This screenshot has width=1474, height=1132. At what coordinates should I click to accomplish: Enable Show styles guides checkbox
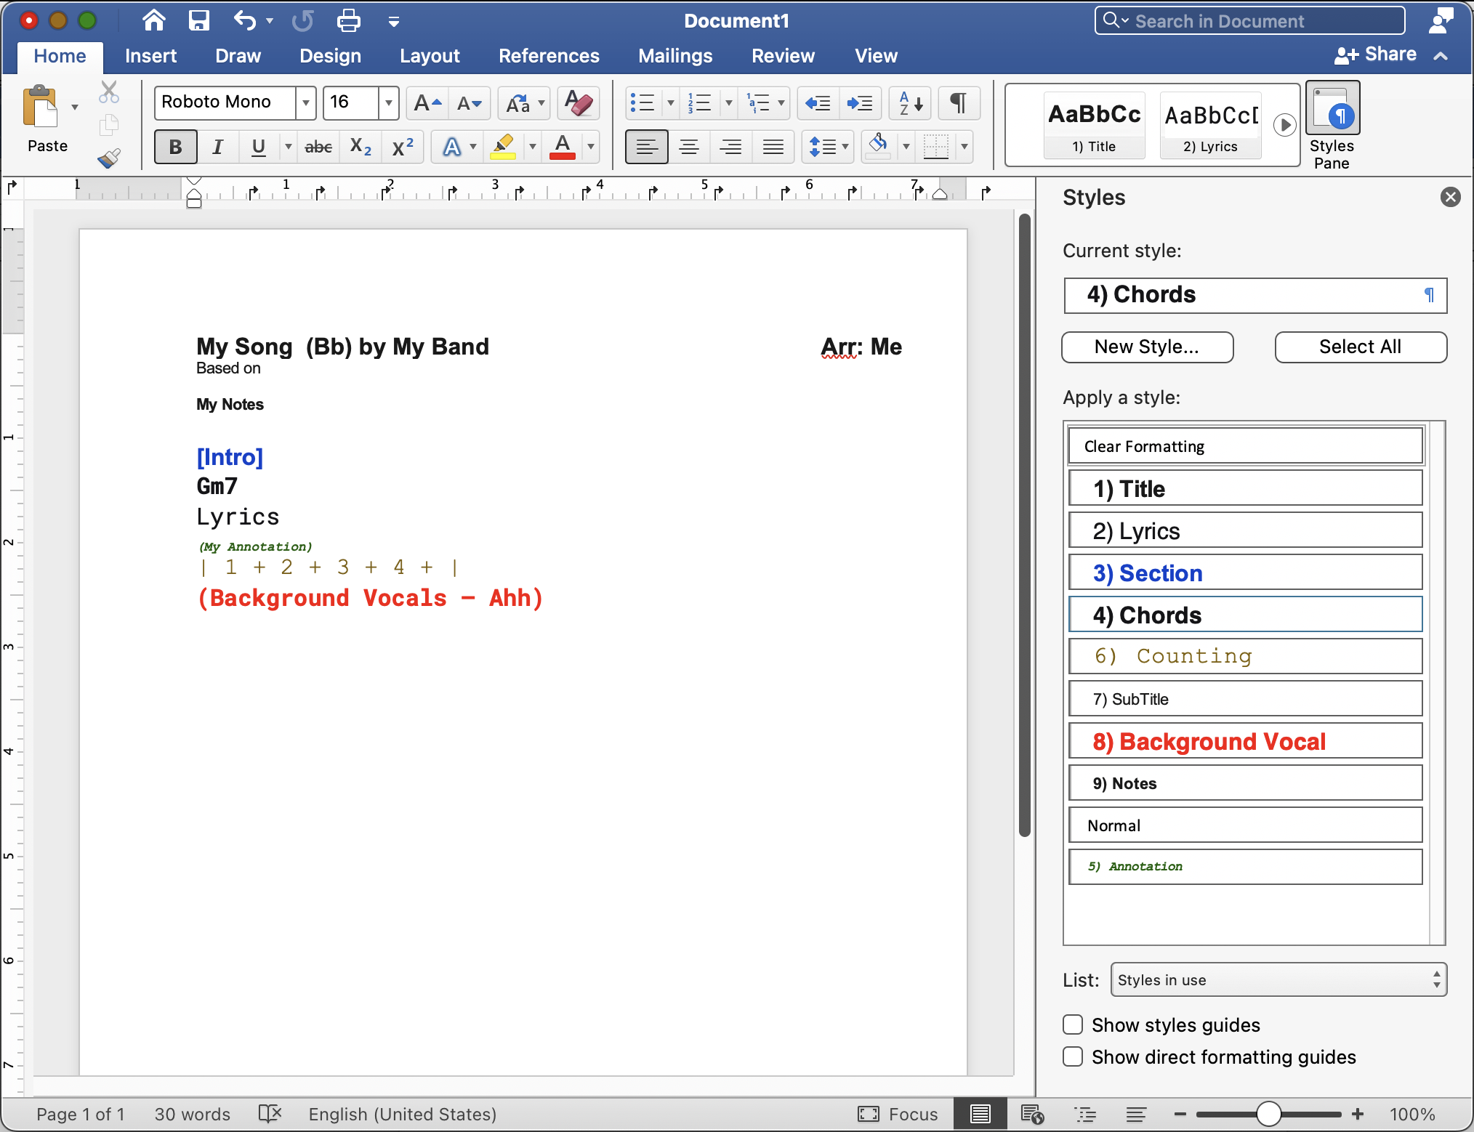click(x=1073, y=1024)
